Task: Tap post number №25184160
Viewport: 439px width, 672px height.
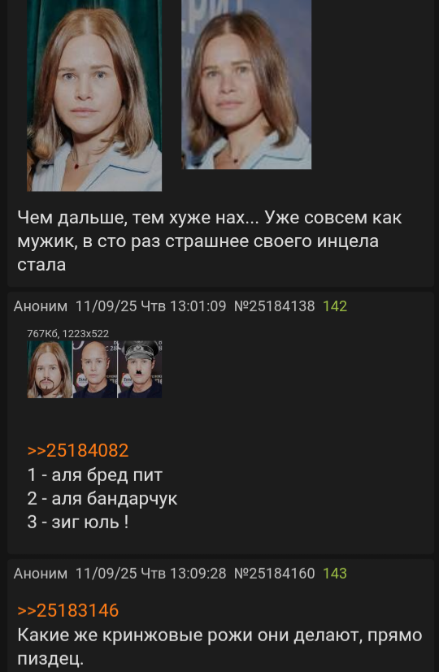Action: click(275, 573)
